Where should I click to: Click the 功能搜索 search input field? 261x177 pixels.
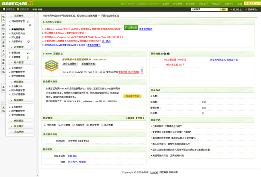tap(206, 9)
